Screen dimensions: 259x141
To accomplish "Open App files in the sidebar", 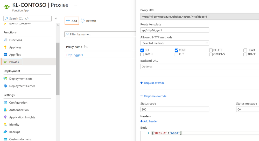I will (15, 55).
